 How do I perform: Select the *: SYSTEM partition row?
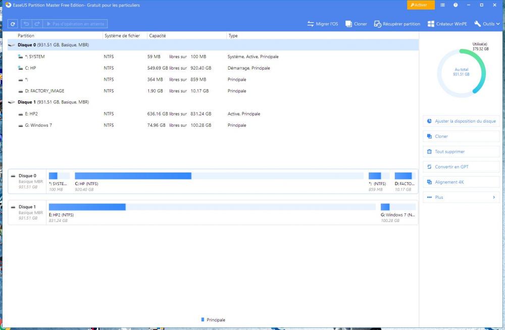[x=213, y=57]
